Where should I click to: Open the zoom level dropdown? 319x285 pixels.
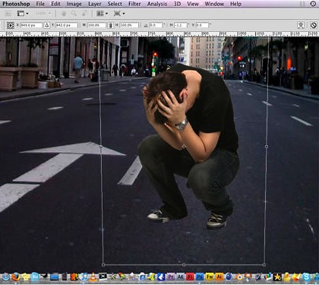(x=43, y=14)
